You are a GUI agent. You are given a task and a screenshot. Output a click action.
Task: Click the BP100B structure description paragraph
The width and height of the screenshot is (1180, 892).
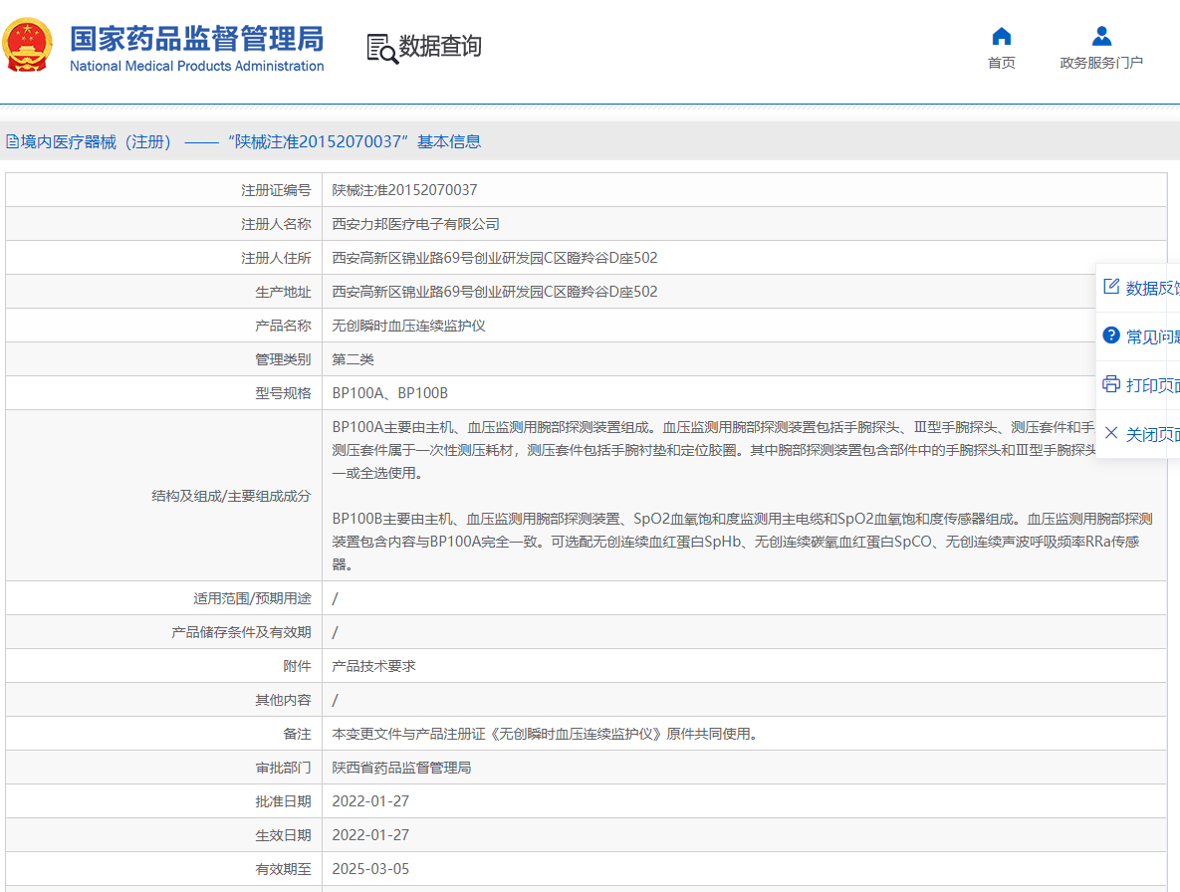tap(743, 542)
